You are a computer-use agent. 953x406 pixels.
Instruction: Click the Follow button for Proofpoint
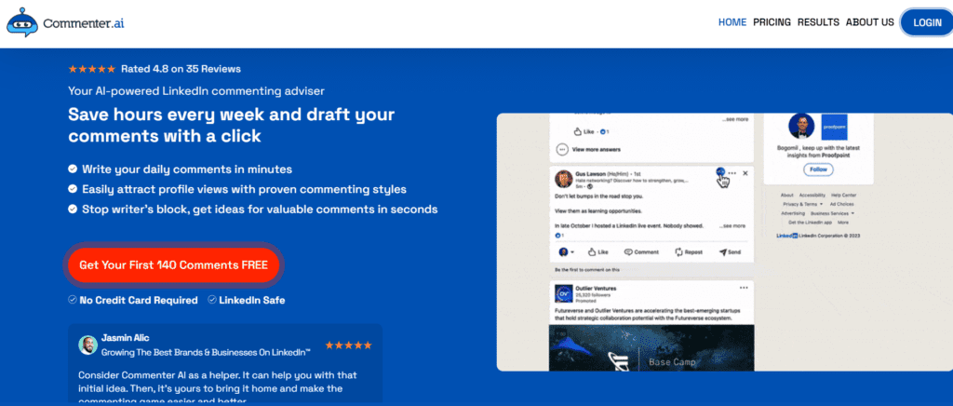[818, 169]
